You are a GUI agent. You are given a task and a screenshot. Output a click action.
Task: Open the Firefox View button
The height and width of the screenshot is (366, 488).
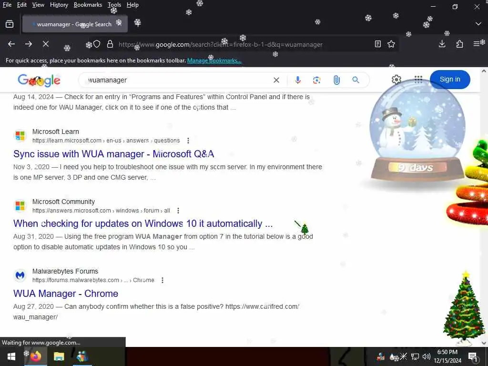pos(10,24)
